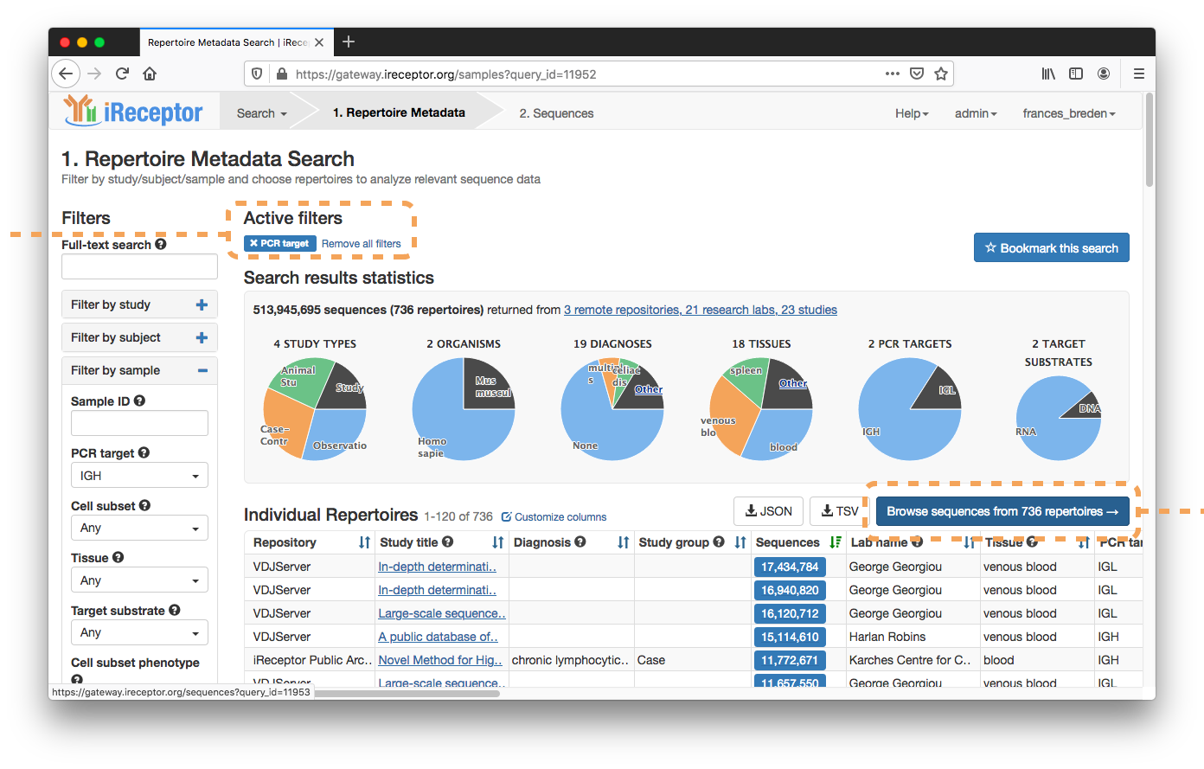
Task: Select the 1. Repertoire Metadata step
Action: tap(399, 112)
